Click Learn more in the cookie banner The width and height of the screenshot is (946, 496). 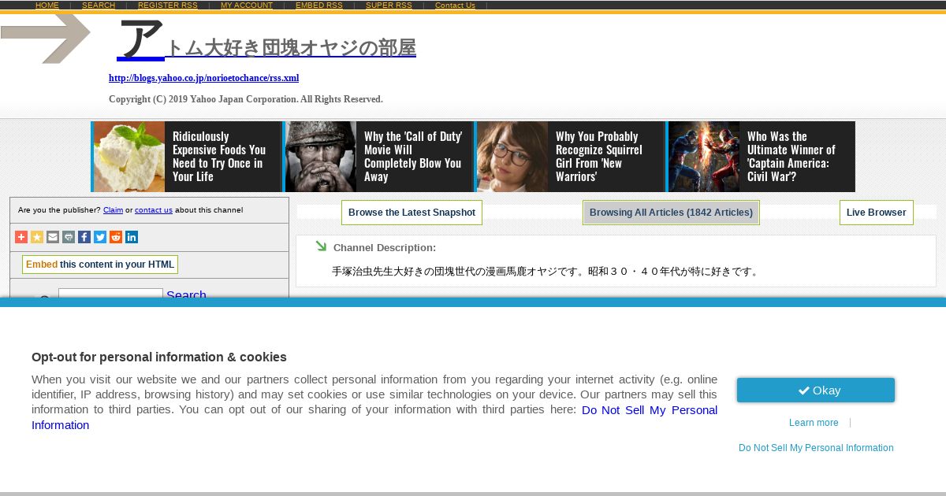[814, 423]
